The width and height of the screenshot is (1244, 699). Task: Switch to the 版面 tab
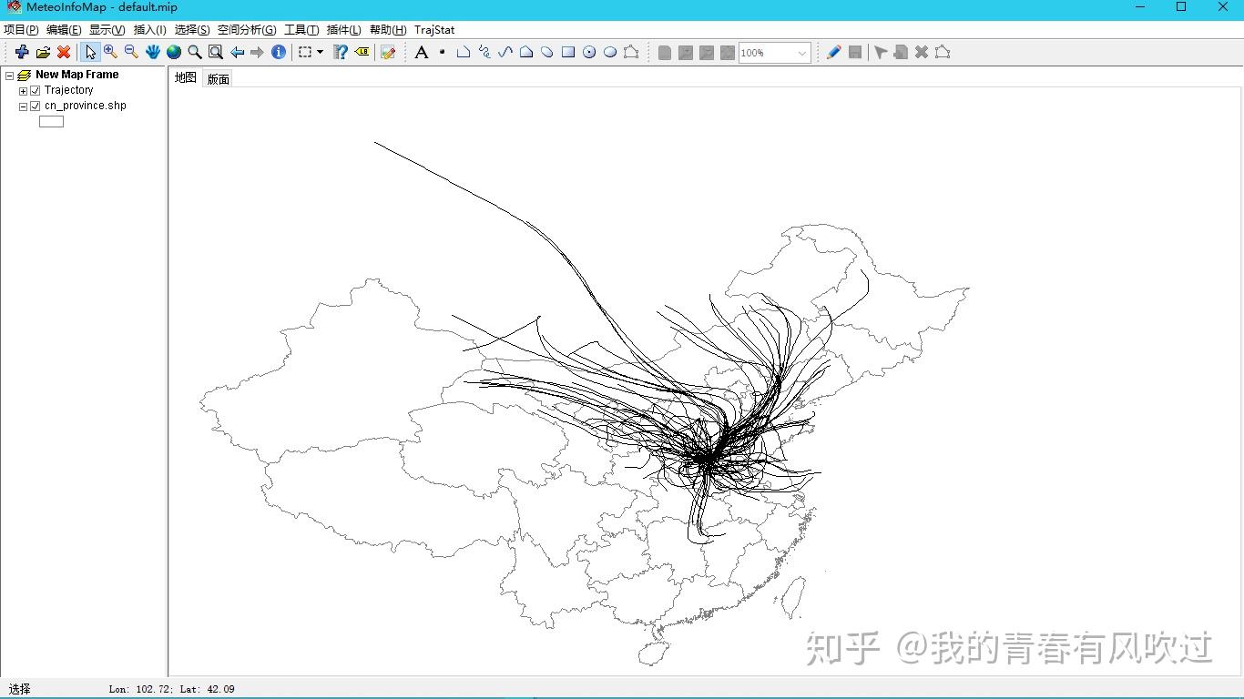pos(219,79)
